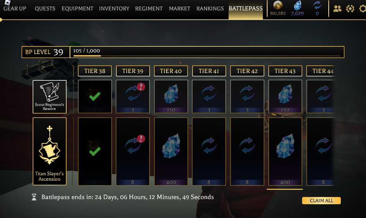Viewport: 366px width, 218px height.
Task: Select Tier 43 premium 400 gems reward
Action: [285, 152]
